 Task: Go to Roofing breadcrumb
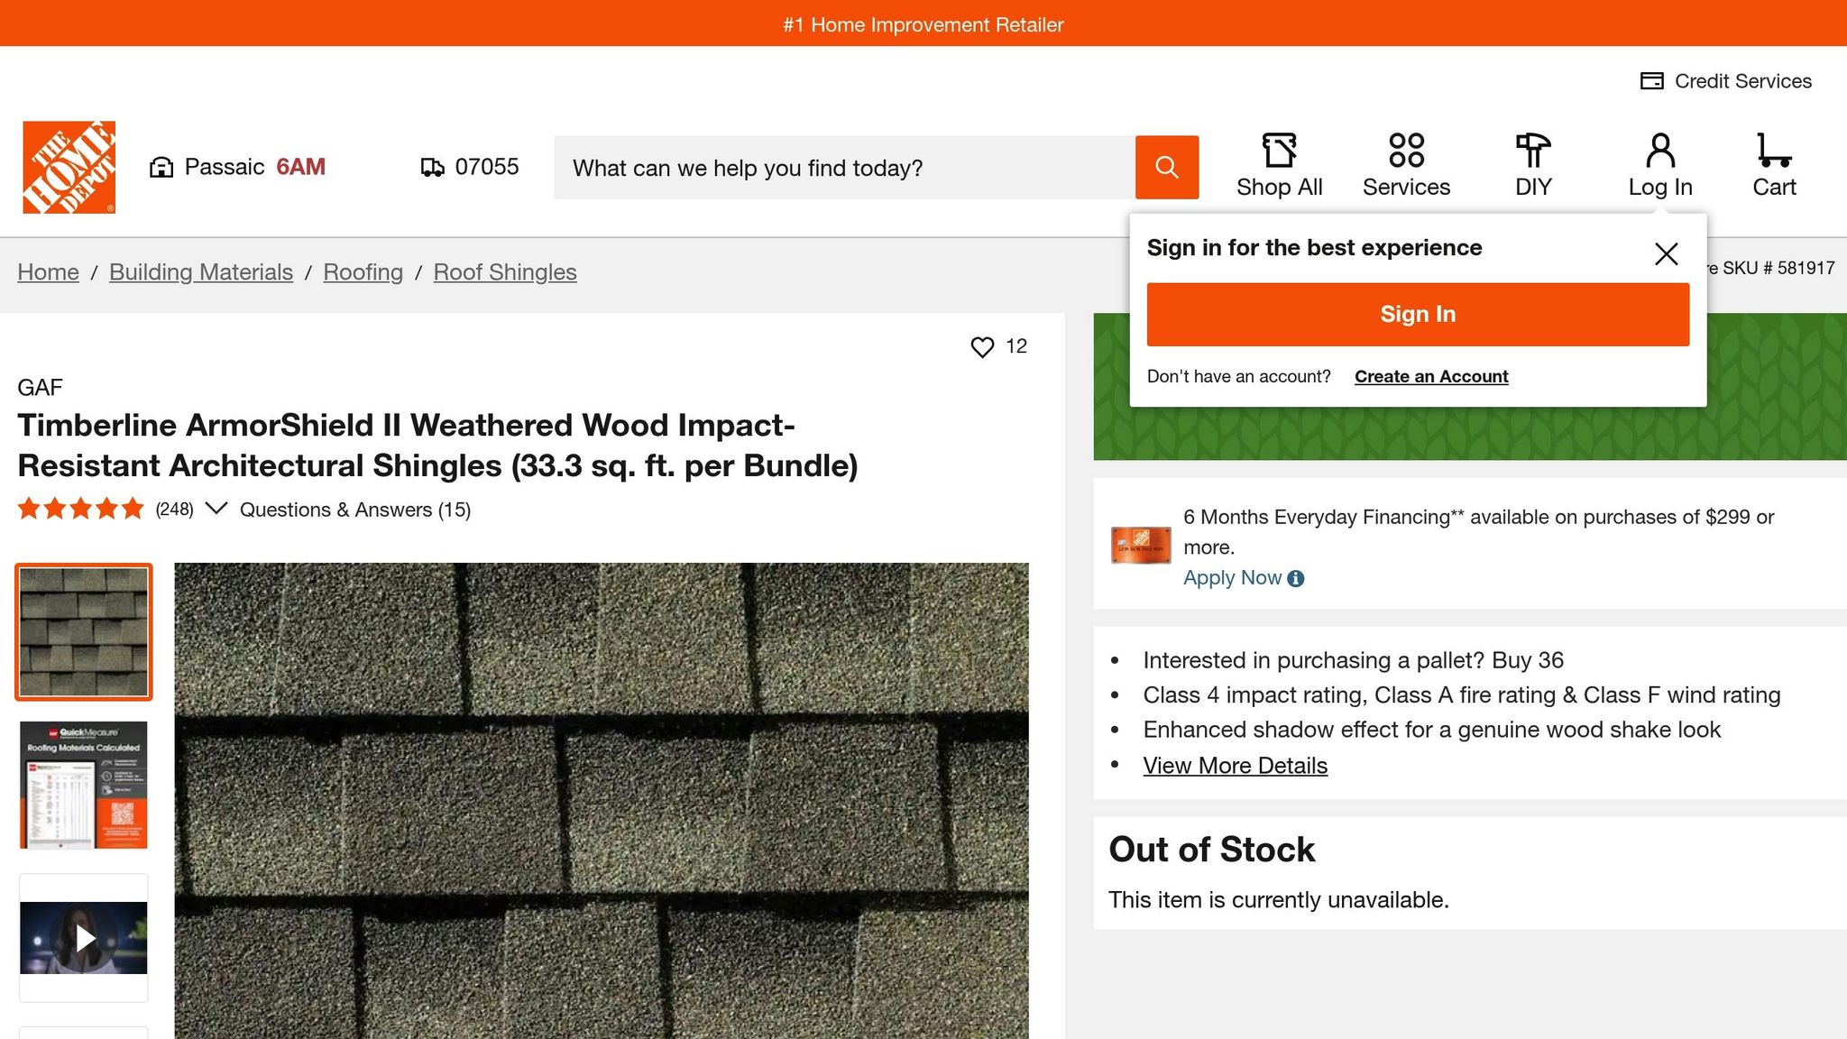tap(363, 272)
